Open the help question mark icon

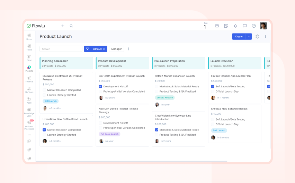(254, 26)
